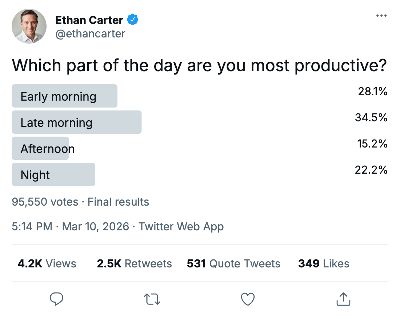The width and height of the screenshot is (400, 319).
Task: Open the reply composer via speech bubble icon
Action: (56, 299)
